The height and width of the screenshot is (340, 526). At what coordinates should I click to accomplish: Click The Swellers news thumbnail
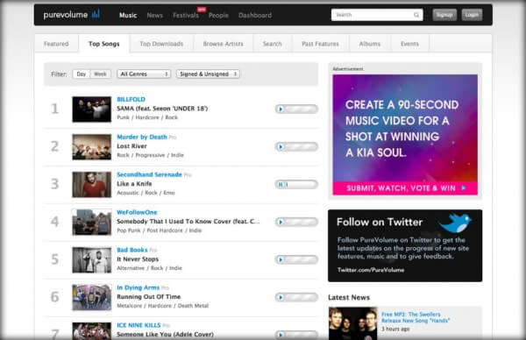coord(353,323)
